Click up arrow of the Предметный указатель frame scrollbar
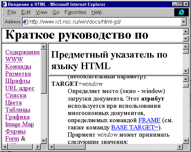The width and height of the screenshot is (191, 152). tap(185, 47)
